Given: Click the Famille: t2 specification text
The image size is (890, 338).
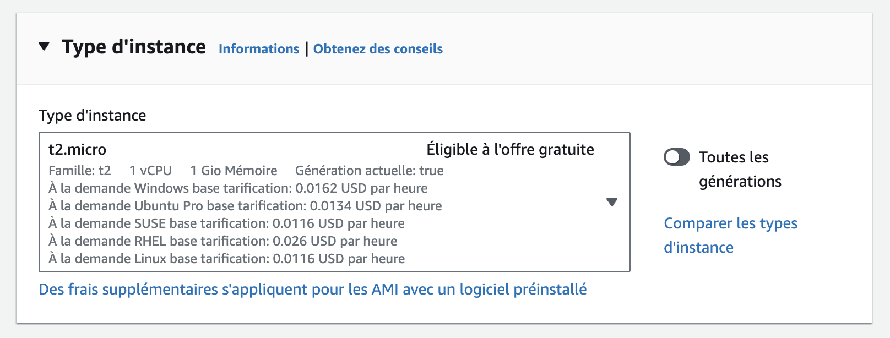Looking at the screenshot, I should 80,171.
